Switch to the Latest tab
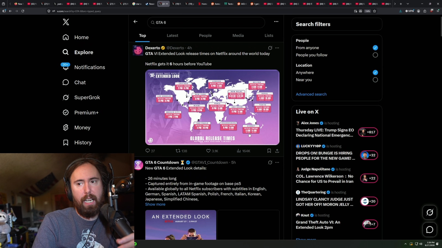 pos(172,36)
